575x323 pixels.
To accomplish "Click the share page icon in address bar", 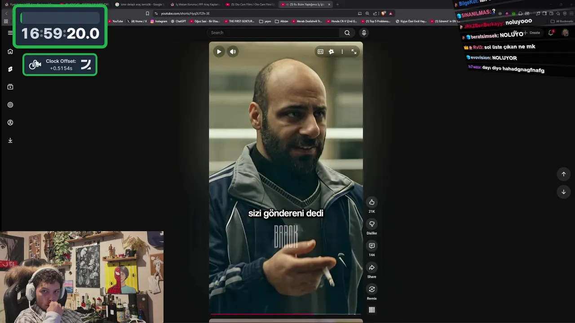I will 375,13.
